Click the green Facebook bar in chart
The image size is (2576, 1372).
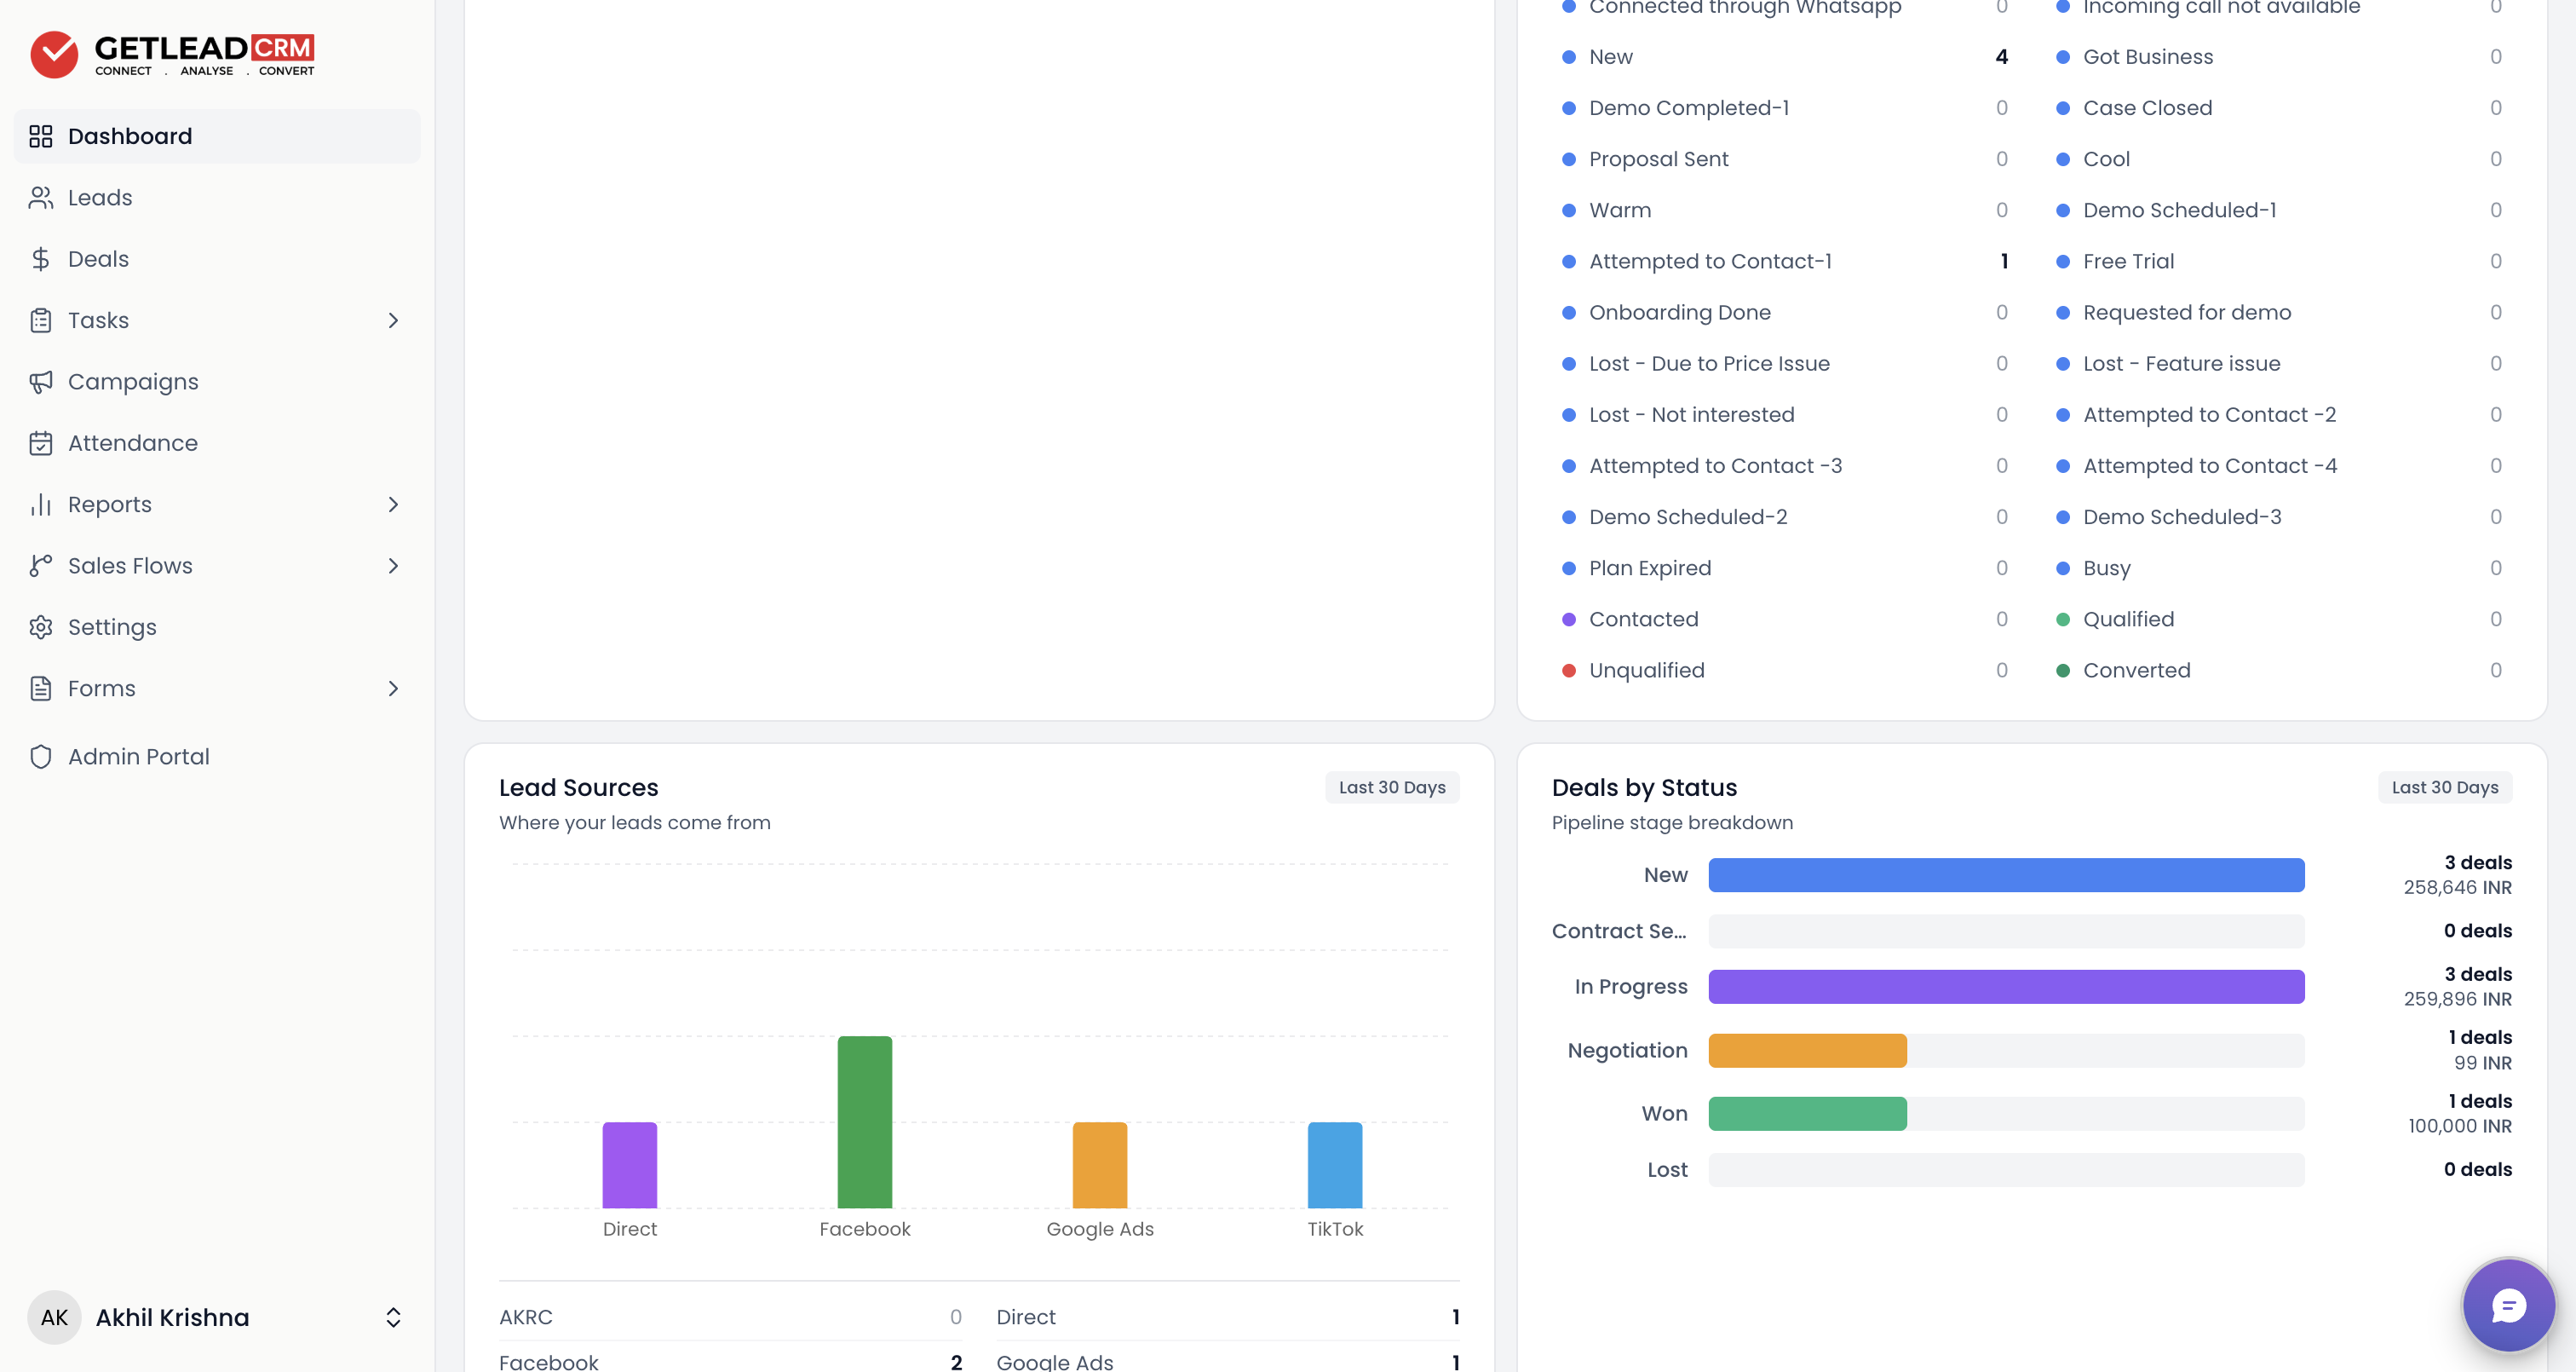point(864,1121)
